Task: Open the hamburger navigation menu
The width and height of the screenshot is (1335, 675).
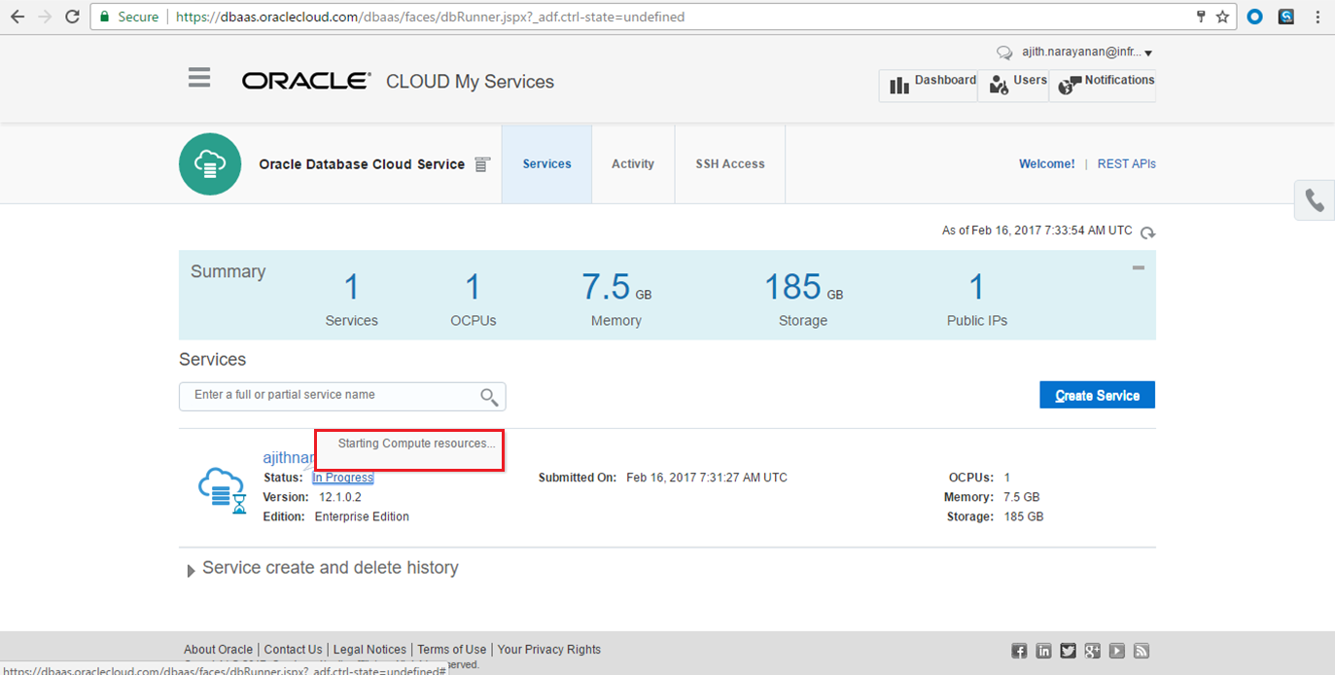Action: pyautogui.click(x=199, y=78)
